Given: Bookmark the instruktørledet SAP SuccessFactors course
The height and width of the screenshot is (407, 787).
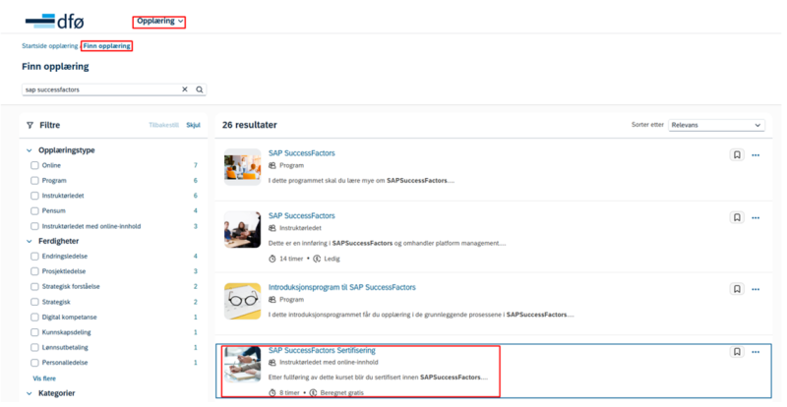Looking at the screenshot, I should click(737, 218).
